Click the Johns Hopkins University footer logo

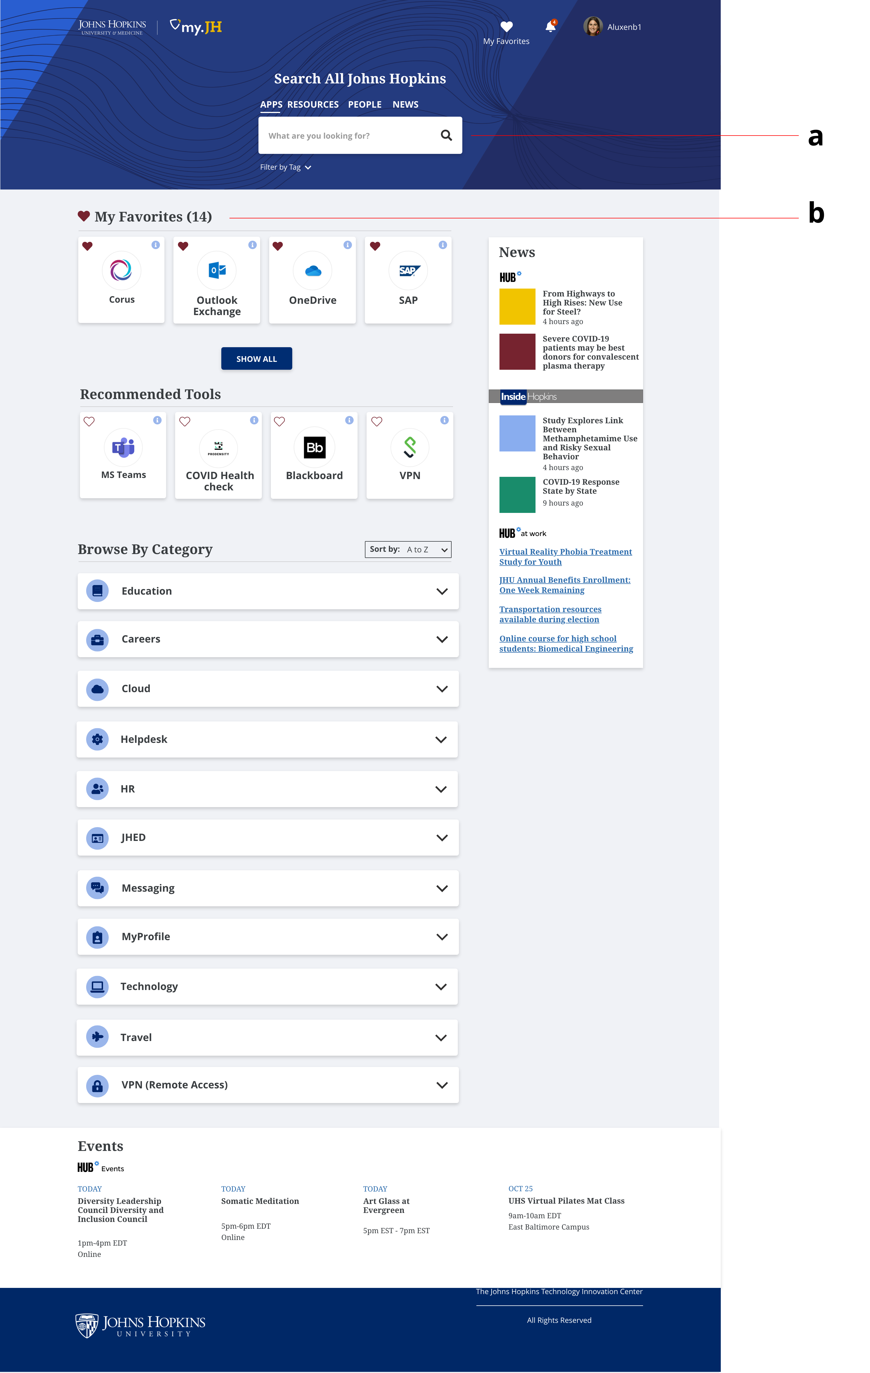[x=140, y=1325]
